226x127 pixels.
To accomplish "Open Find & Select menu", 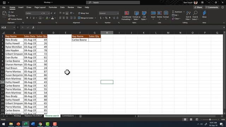I will click(x=195, y=16).
